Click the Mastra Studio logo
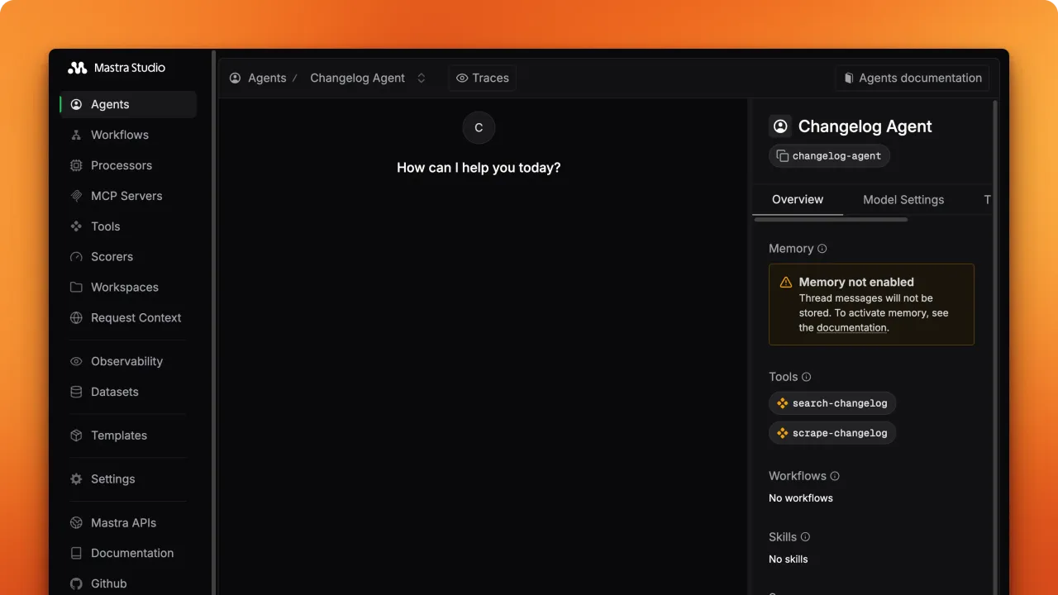 pos(117,68)
